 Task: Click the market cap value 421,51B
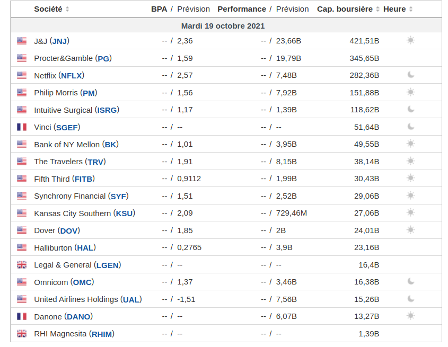pyautogui.click(x=364, y=41)
